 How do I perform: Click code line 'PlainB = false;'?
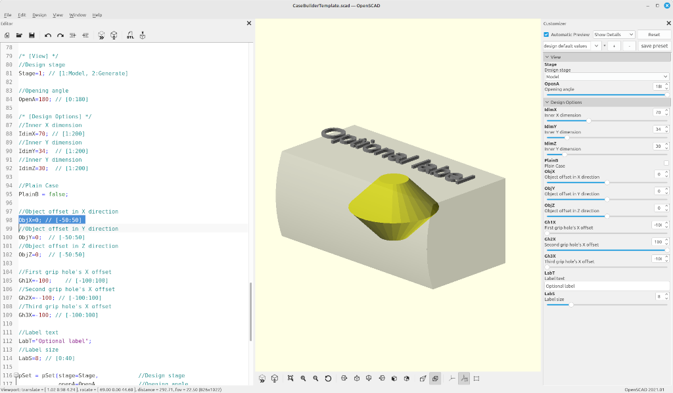43,195
